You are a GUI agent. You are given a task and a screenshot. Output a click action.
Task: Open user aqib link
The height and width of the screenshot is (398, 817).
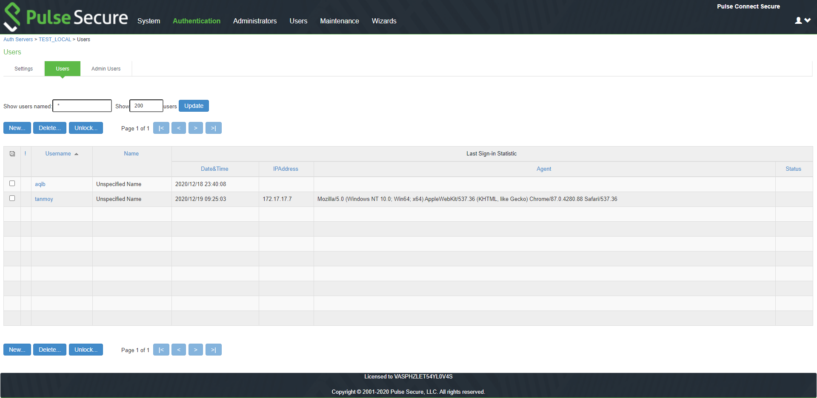[40, 184]
